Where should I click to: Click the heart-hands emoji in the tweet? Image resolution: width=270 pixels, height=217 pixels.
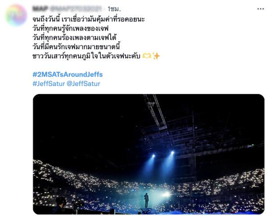(x=147, y=56)
